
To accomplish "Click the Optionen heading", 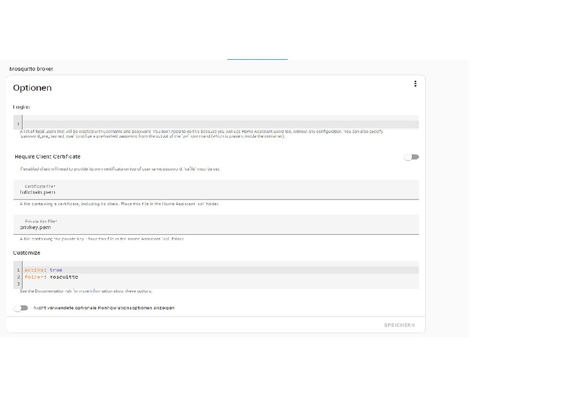I will (32, 88).
